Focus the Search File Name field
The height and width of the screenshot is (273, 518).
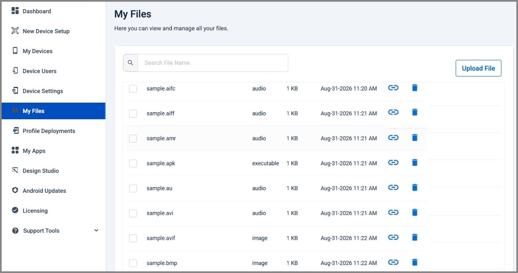[x=213, y=63]
